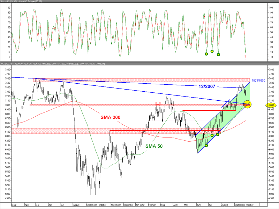Click the green "SMA 50" label
The width and height of the screenshot is (279, 209).
click(x=154, y=146)
